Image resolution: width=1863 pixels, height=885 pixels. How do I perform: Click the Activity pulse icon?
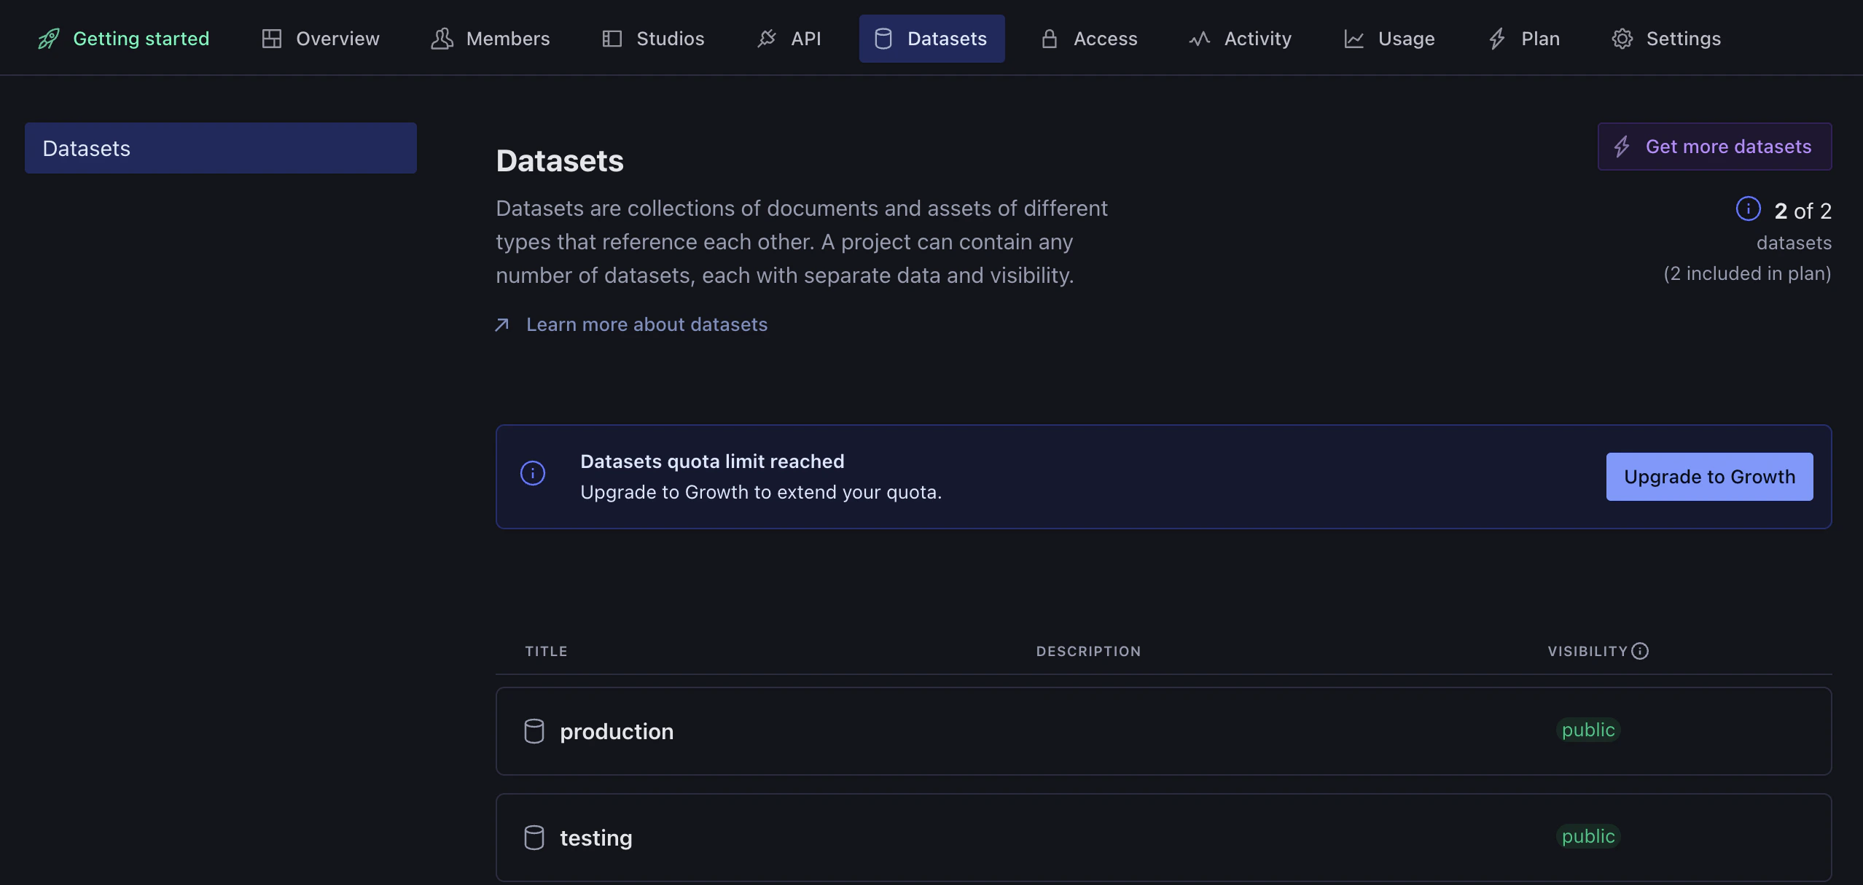1200,39
